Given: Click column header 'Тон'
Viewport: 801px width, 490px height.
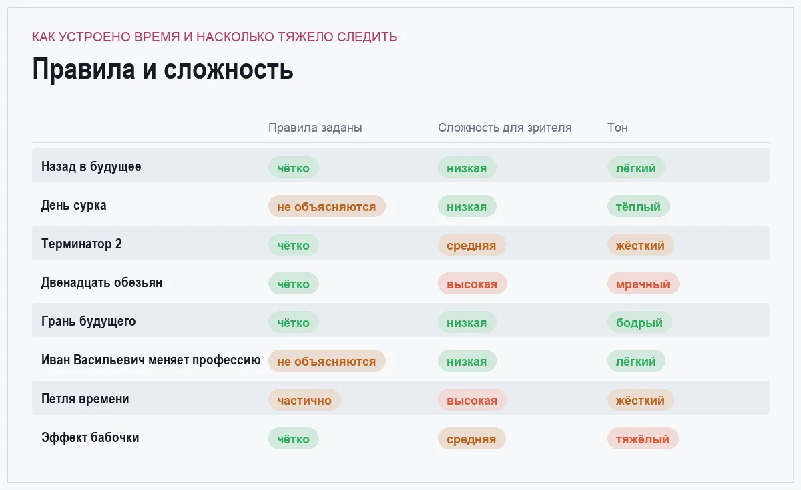Looking at the screenshot, I should [617, 128].
